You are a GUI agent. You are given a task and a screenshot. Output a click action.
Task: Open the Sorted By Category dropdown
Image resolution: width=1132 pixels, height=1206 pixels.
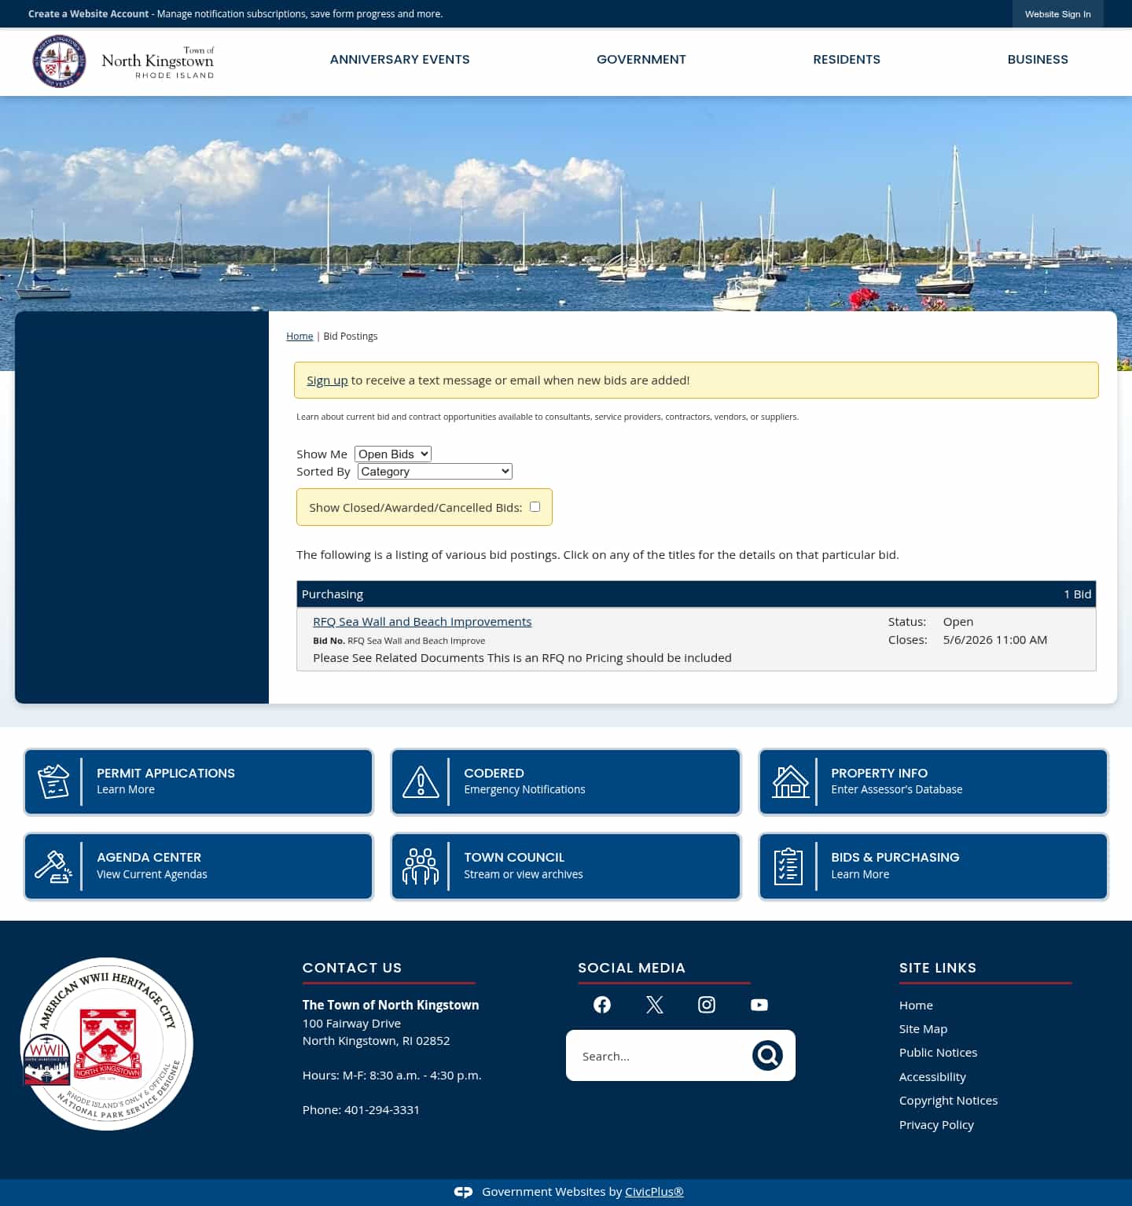click(434, 471)
